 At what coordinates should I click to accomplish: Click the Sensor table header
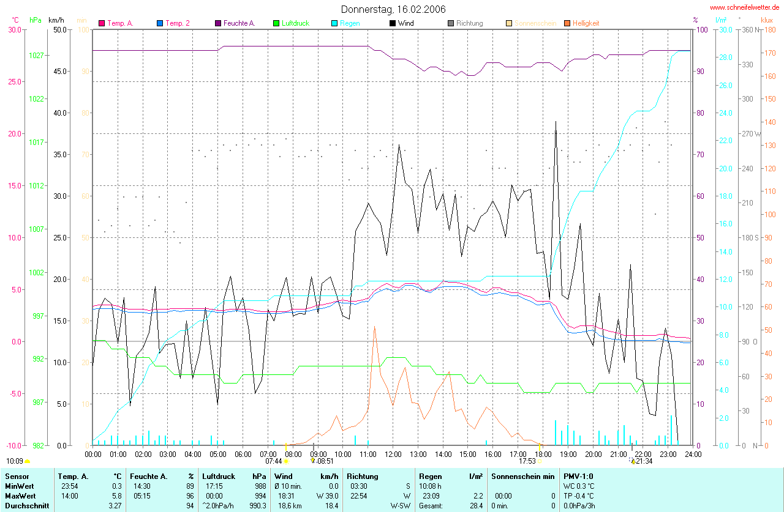[x=17, y=476]
